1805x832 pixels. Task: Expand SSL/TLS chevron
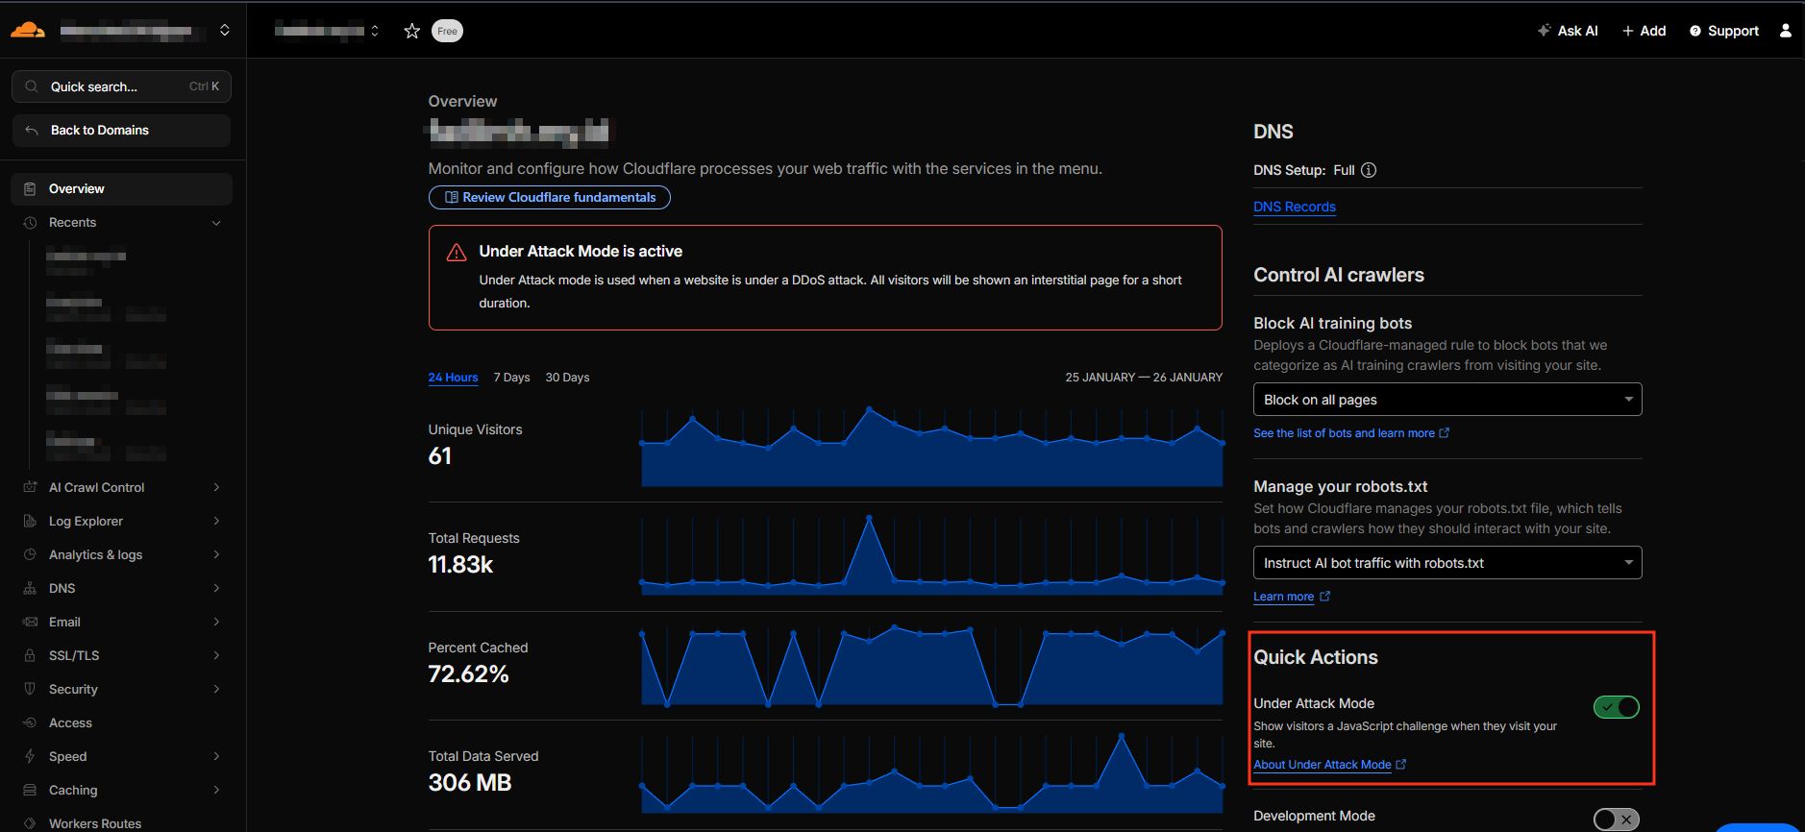tap(216, 655)
